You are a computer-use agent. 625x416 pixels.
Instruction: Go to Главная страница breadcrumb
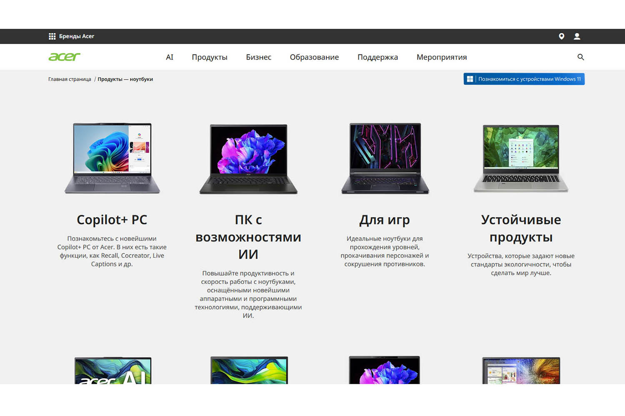pos(70,79)
